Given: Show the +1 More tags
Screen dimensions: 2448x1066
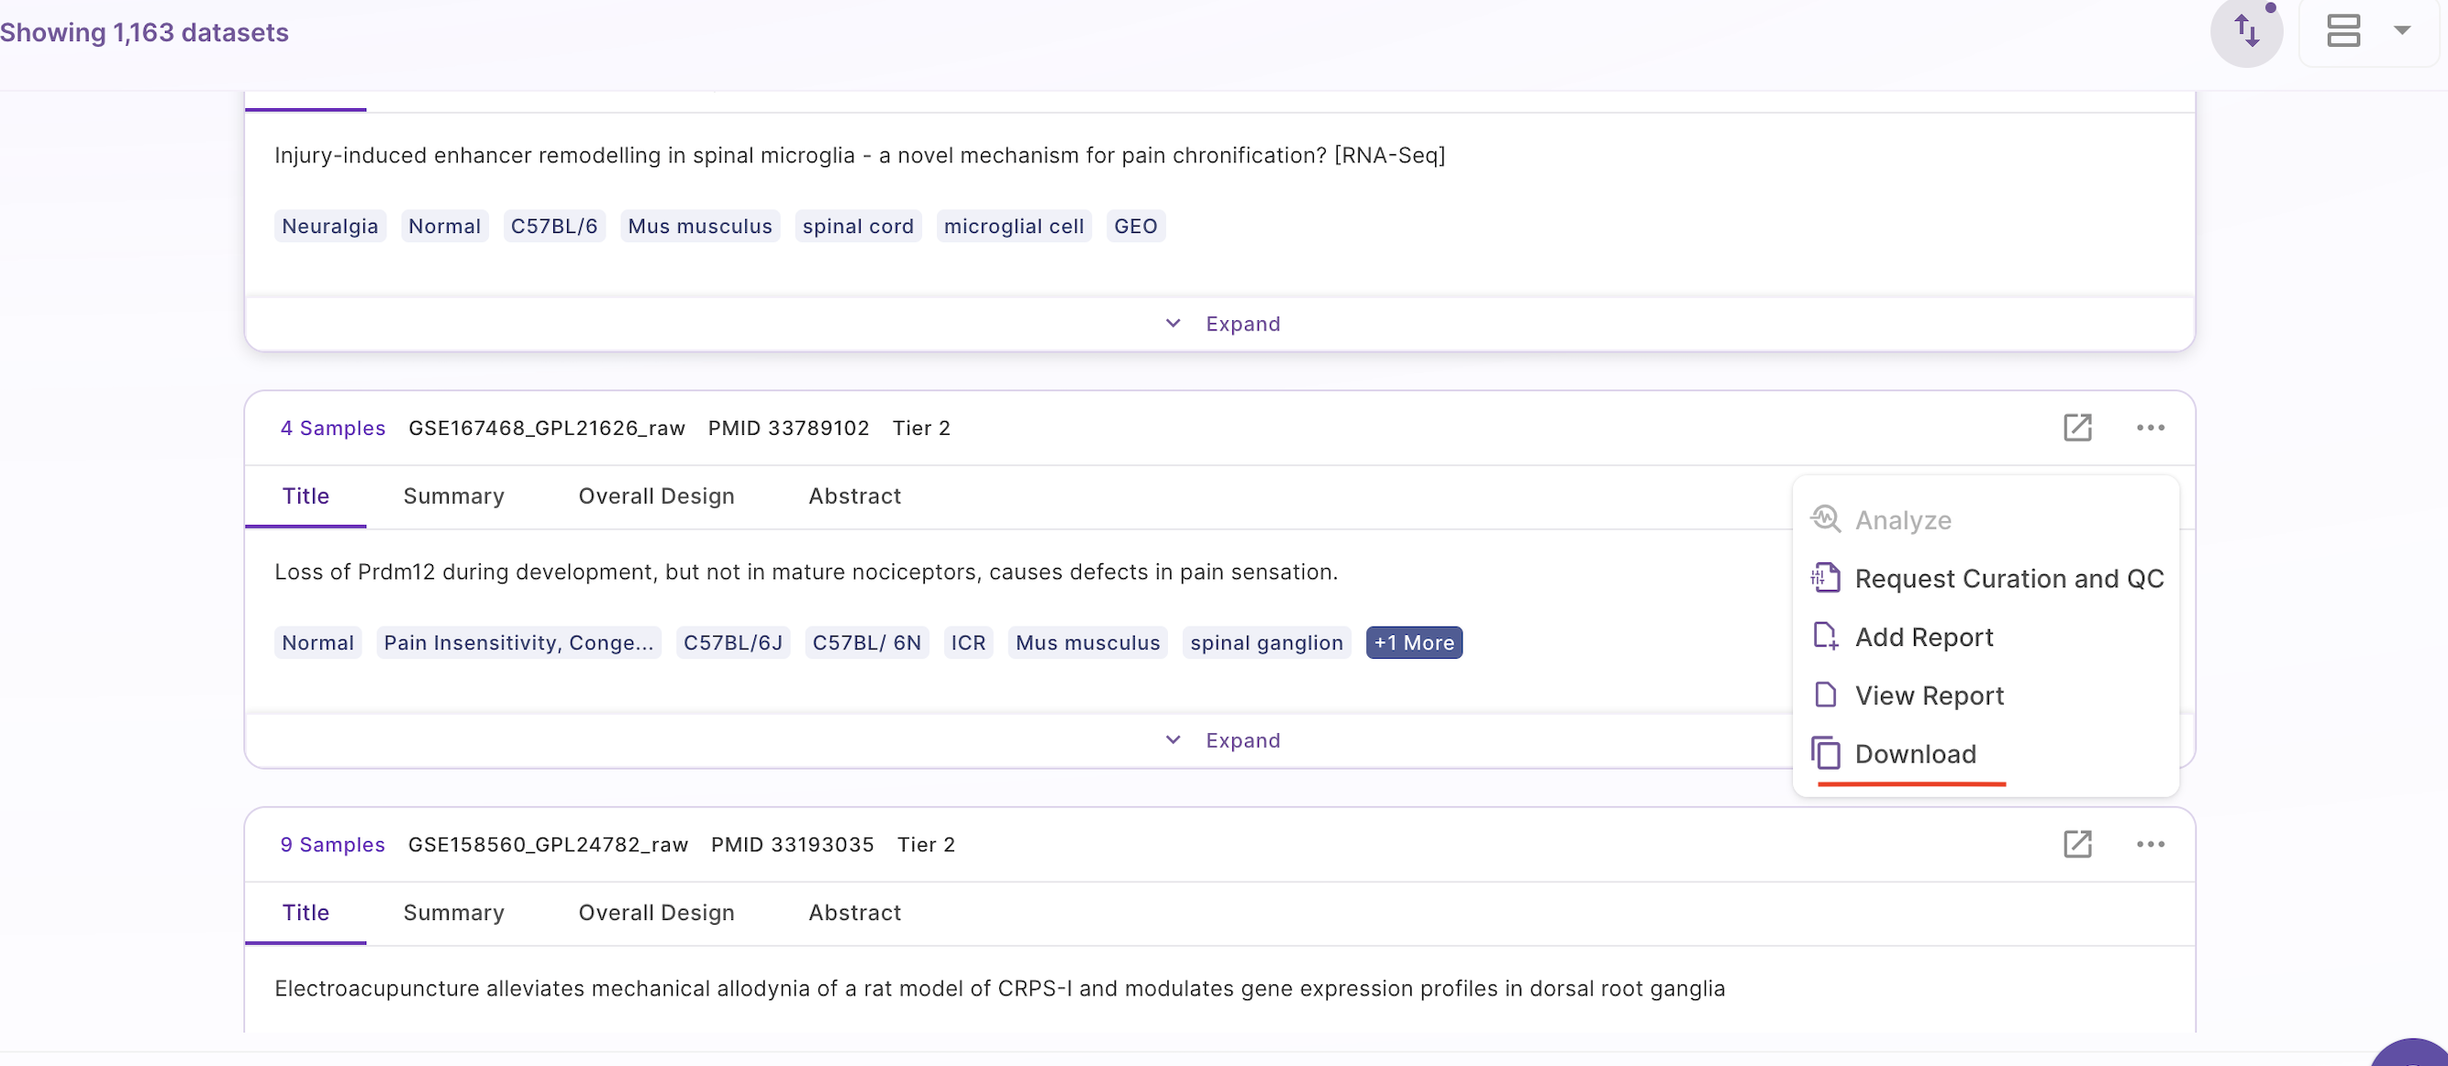Looking at the screenshot, I should (1413, 642).
